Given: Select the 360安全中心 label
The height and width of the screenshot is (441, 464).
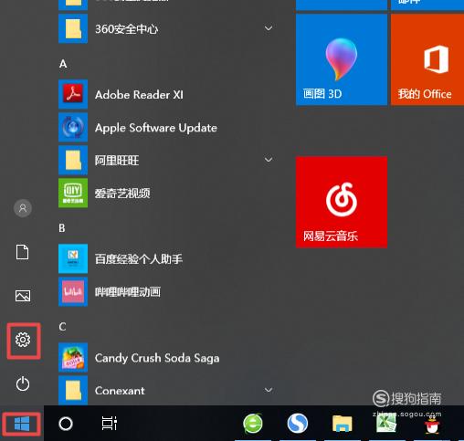Looking at the screenshot, I should tap(127, 29).
